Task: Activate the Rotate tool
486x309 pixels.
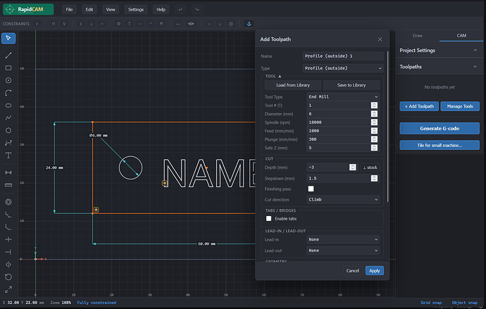Action: tap(8, 277)
